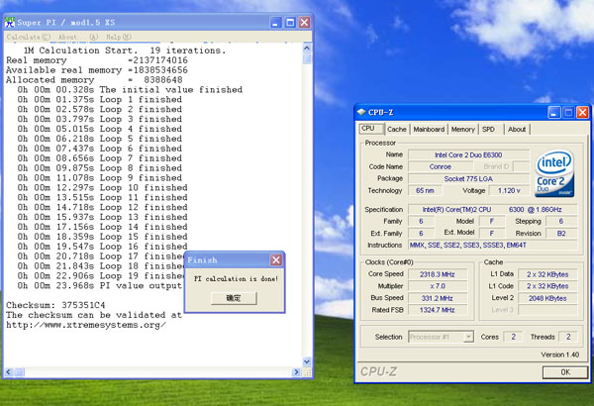Open the Help menu in Super PI
This screenshot has width=594, height=406.
tap(119, 37)
